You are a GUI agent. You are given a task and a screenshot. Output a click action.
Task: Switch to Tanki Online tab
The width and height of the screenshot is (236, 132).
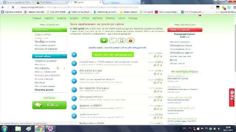point(52,2)
